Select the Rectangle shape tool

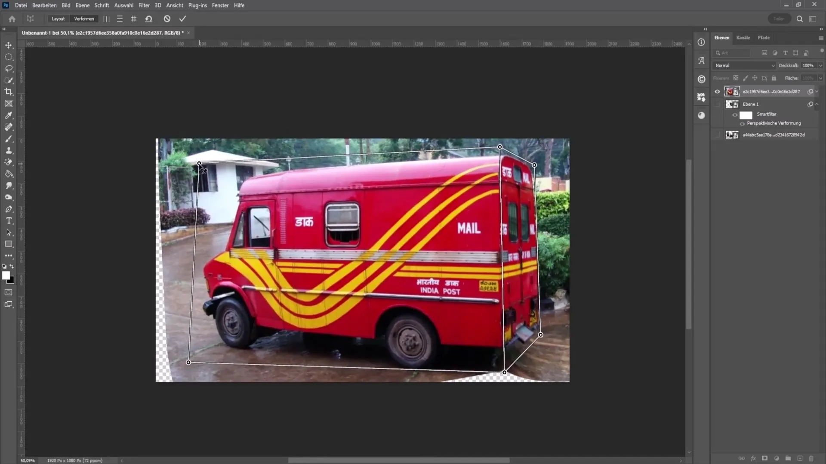(x=9, y=244)
